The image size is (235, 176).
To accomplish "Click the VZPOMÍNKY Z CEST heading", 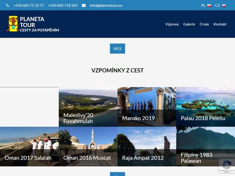I will pyautogui.click(x=117, y=71).
